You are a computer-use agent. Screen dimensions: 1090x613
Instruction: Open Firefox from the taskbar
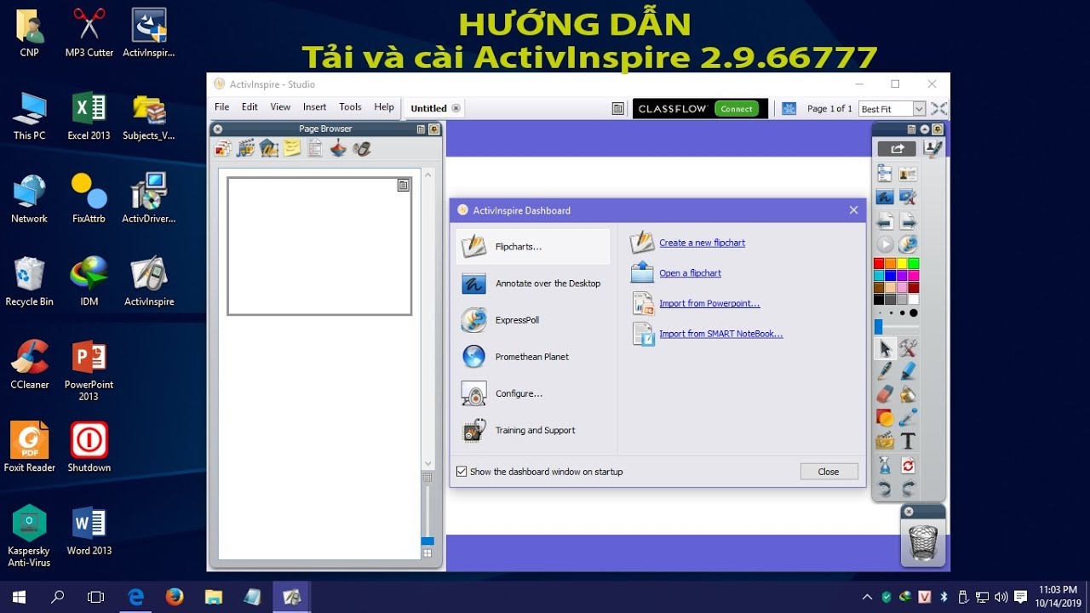click(x=175, y=597)
